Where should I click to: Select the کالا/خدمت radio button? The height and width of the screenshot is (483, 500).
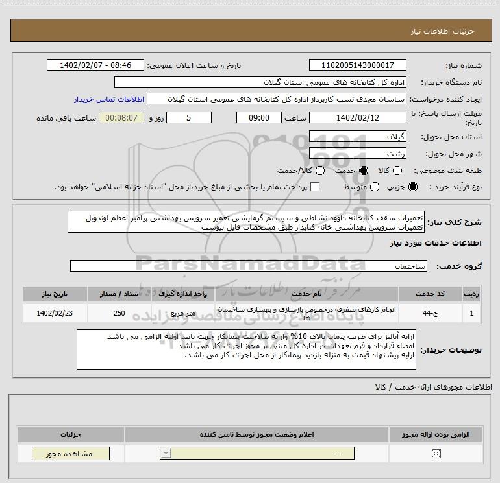click(320, 171)
